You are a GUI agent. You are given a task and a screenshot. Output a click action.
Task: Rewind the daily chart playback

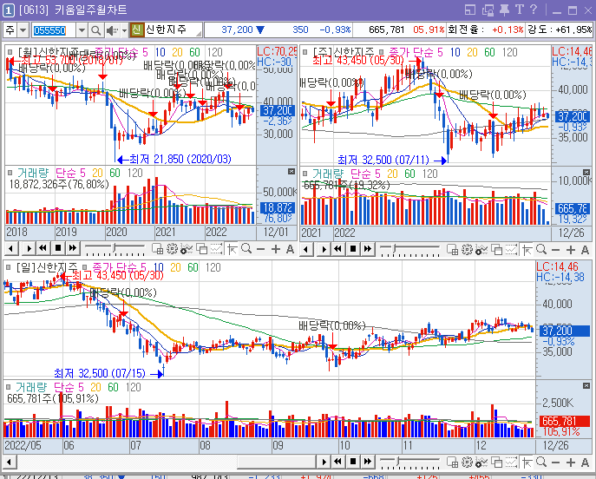338,462
